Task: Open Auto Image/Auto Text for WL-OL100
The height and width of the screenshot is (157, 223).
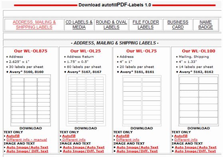Action: coord(195,147)
